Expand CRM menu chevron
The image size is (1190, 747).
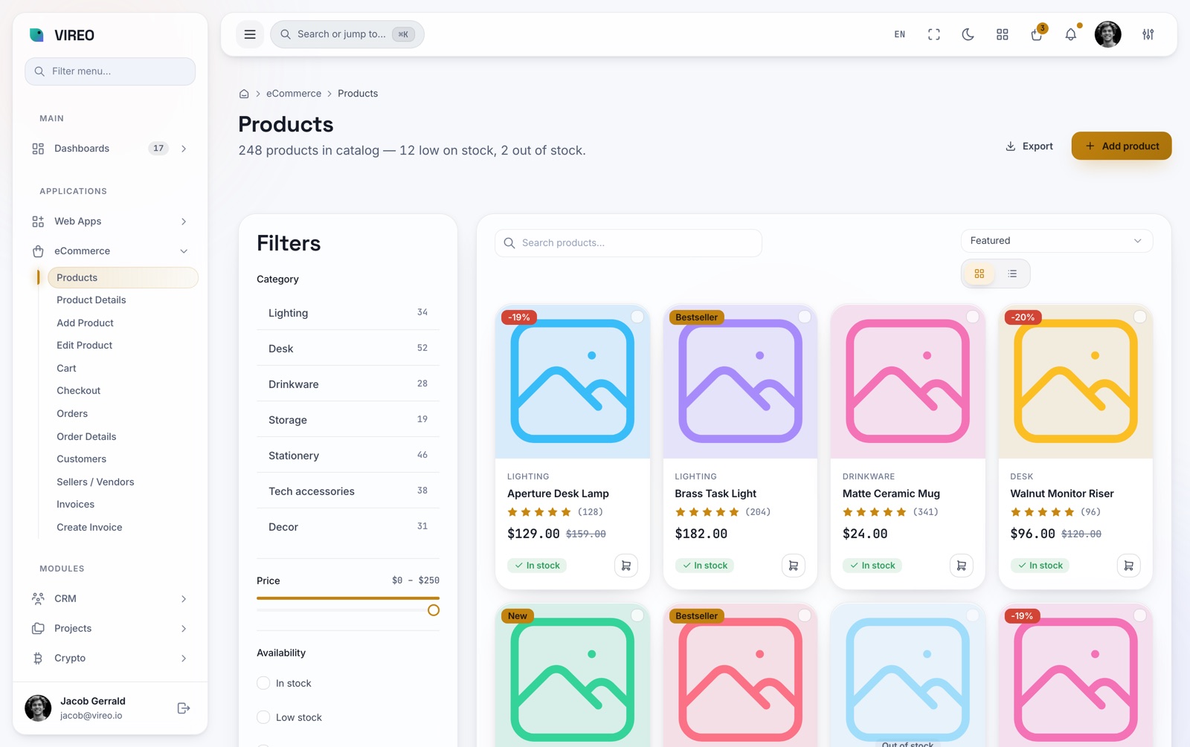point(184,598)
